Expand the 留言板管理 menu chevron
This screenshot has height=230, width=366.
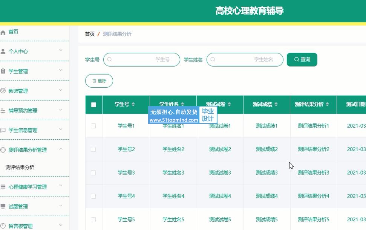[x=61, y=225]
